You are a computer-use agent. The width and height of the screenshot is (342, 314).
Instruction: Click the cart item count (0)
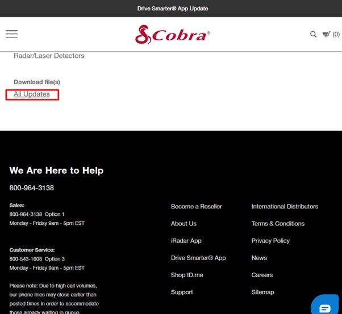[x=336, y=35]
